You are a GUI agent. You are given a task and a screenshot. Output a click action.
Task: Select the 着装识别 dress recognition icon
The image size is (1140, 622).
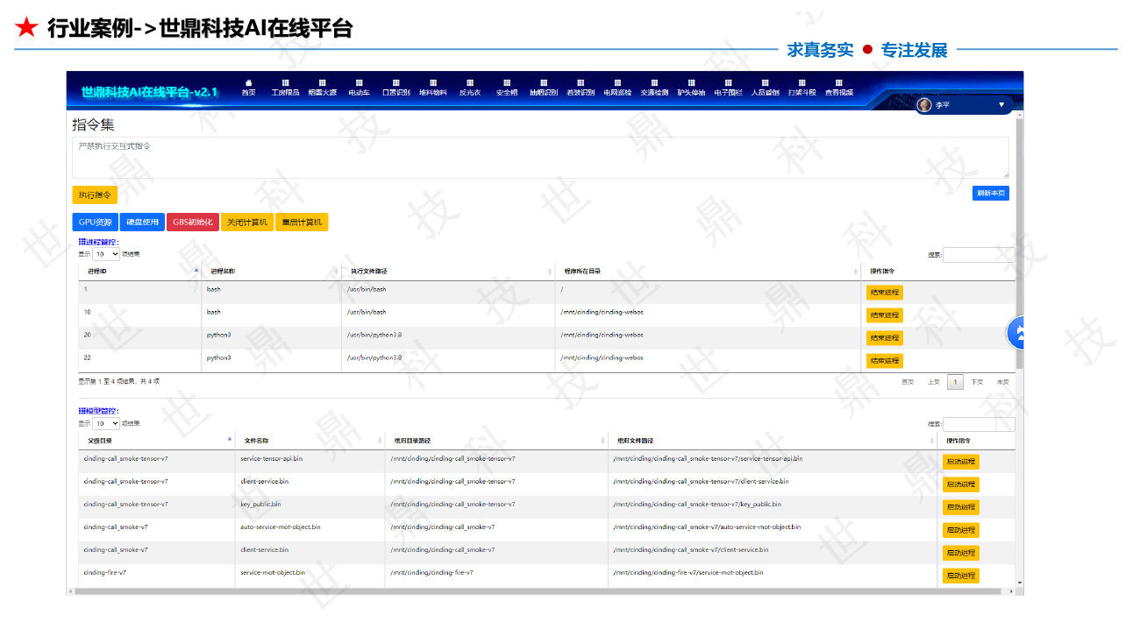pos(579,88)
